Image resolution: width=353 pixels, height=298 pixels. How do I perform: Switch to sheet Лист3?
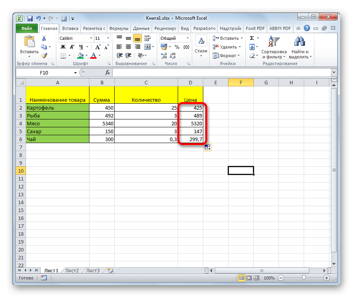click(93, 270)
